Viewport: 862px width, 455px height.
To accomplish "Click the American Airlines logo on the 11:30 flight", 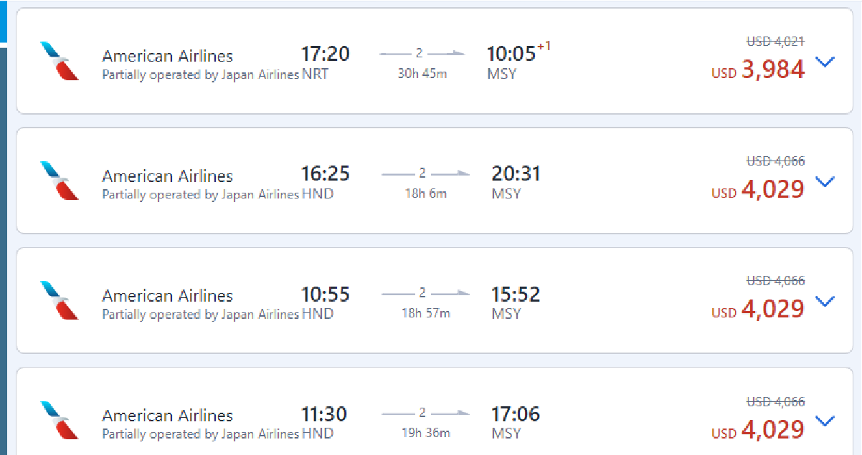I will click(60, 420).
